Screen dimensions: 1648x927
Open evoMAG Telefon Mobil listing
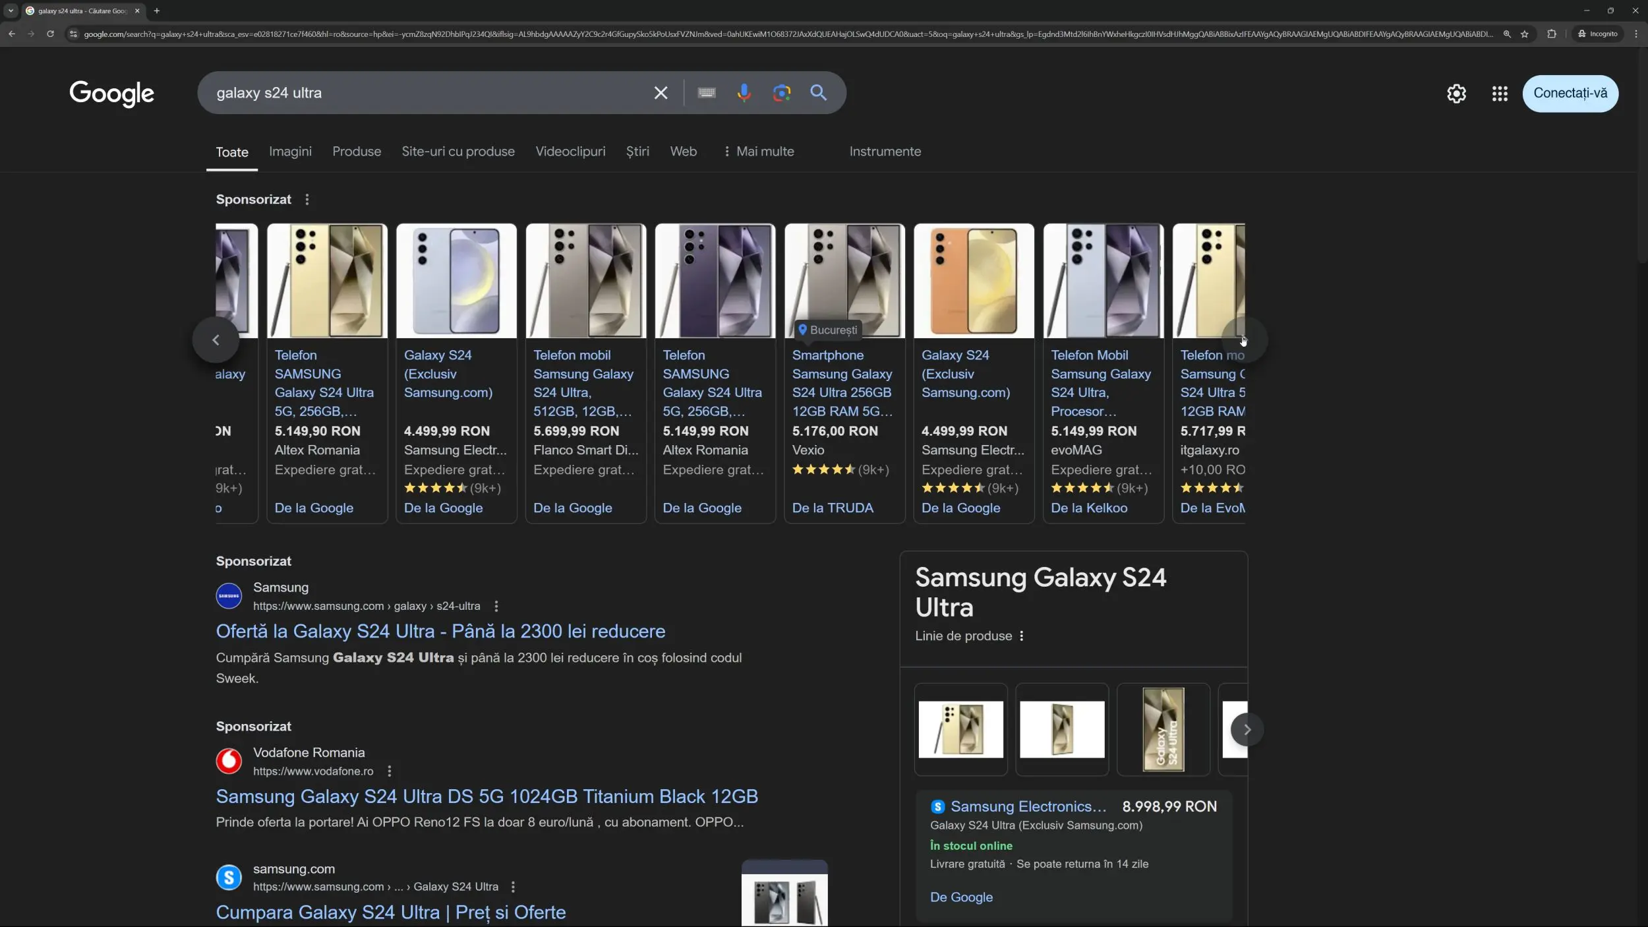pos(1103,373)
